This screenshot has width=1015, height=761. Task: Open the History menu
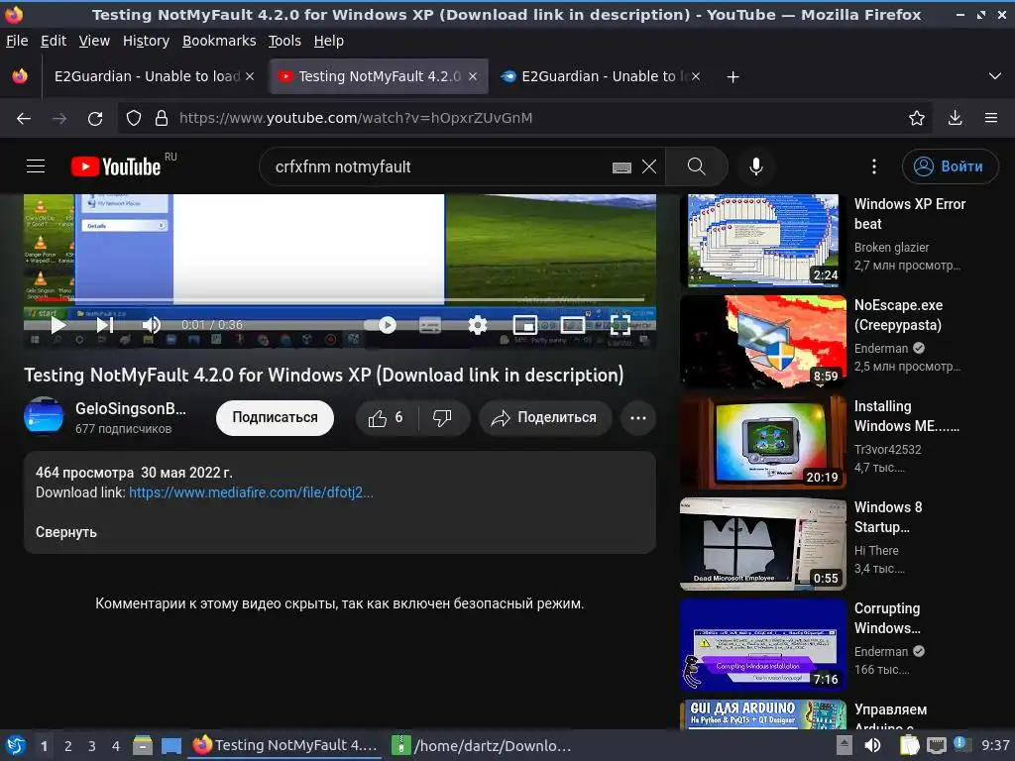pyautogui.click(x=146, y=41)
